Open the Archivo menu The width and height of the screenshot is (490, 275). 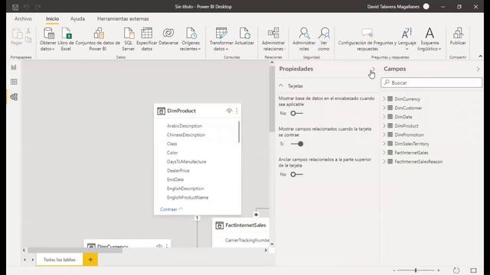coord(23,18)
